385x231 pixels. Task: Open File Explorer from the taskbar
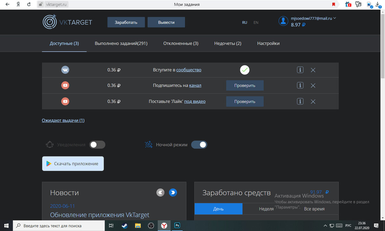(138, 226)
